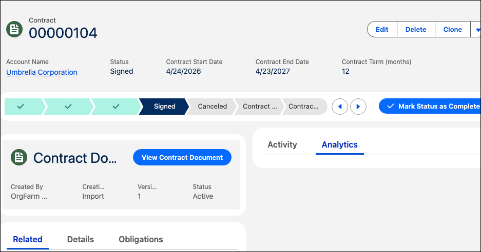The height and width of the screenshot is (252, 481).
Task: Click the Edit button
Action: point(382,29)
